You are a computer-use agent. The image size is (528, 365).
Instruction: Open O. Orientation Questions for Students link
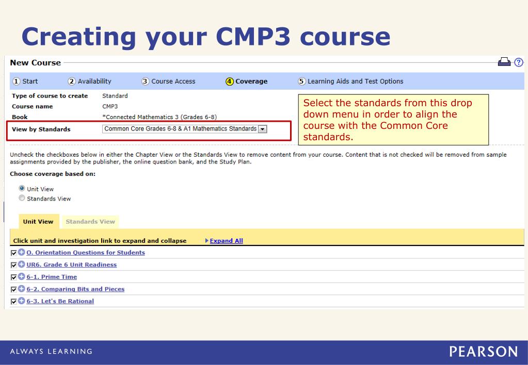point(86,253)
